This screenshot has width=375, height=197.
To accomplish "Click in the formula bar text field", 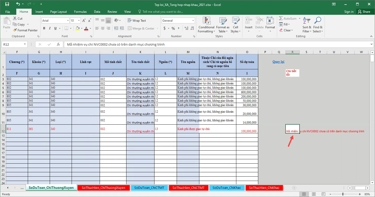I will click(x=217, y=44).
